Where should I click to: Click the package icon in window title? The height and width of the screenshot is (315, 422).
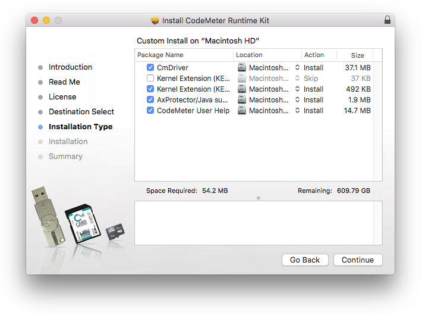click(x=155, y=21)
